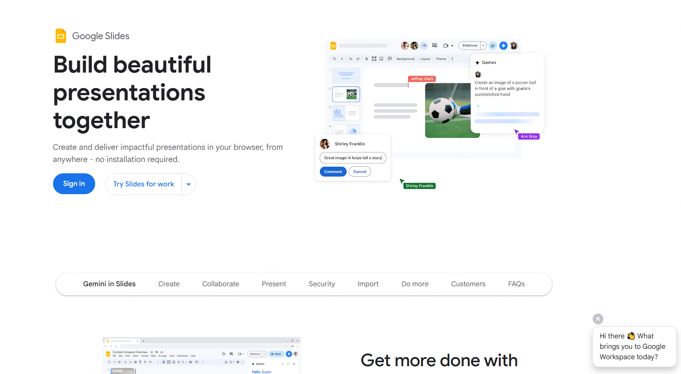The height and width of the screenshot is (374, 681).
Task: Dismiss the Workspace chat popup with the X
Action: [x=598, y=318]
